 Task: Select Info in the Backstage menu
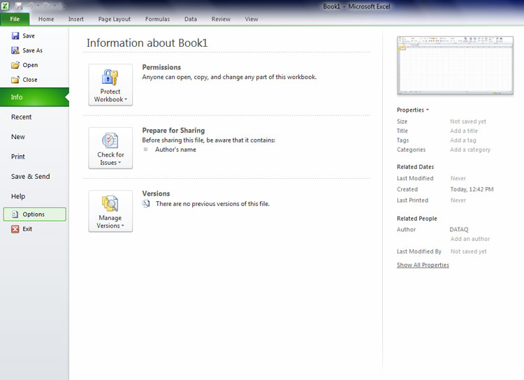coord(34,97)
